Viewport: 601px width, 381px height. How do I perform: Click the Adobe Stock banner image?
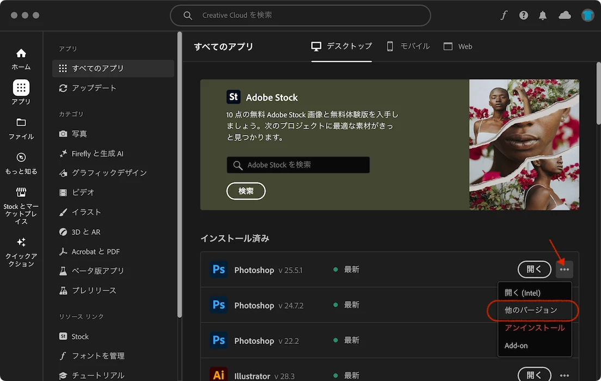[x=524, y=144]
